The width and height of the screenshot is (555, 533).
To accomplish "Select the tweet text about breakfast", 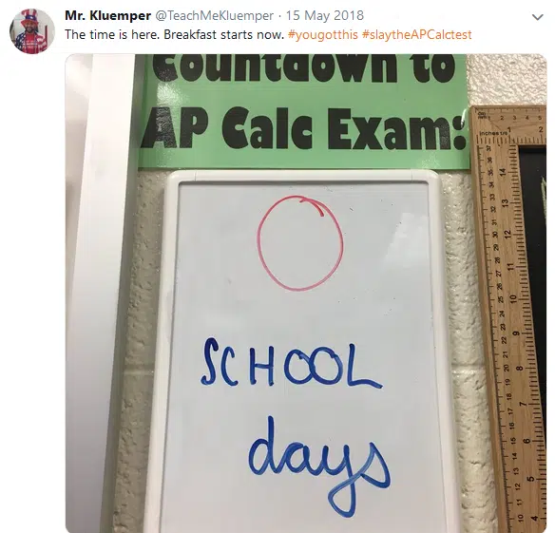I will click(x=175, y=35).
